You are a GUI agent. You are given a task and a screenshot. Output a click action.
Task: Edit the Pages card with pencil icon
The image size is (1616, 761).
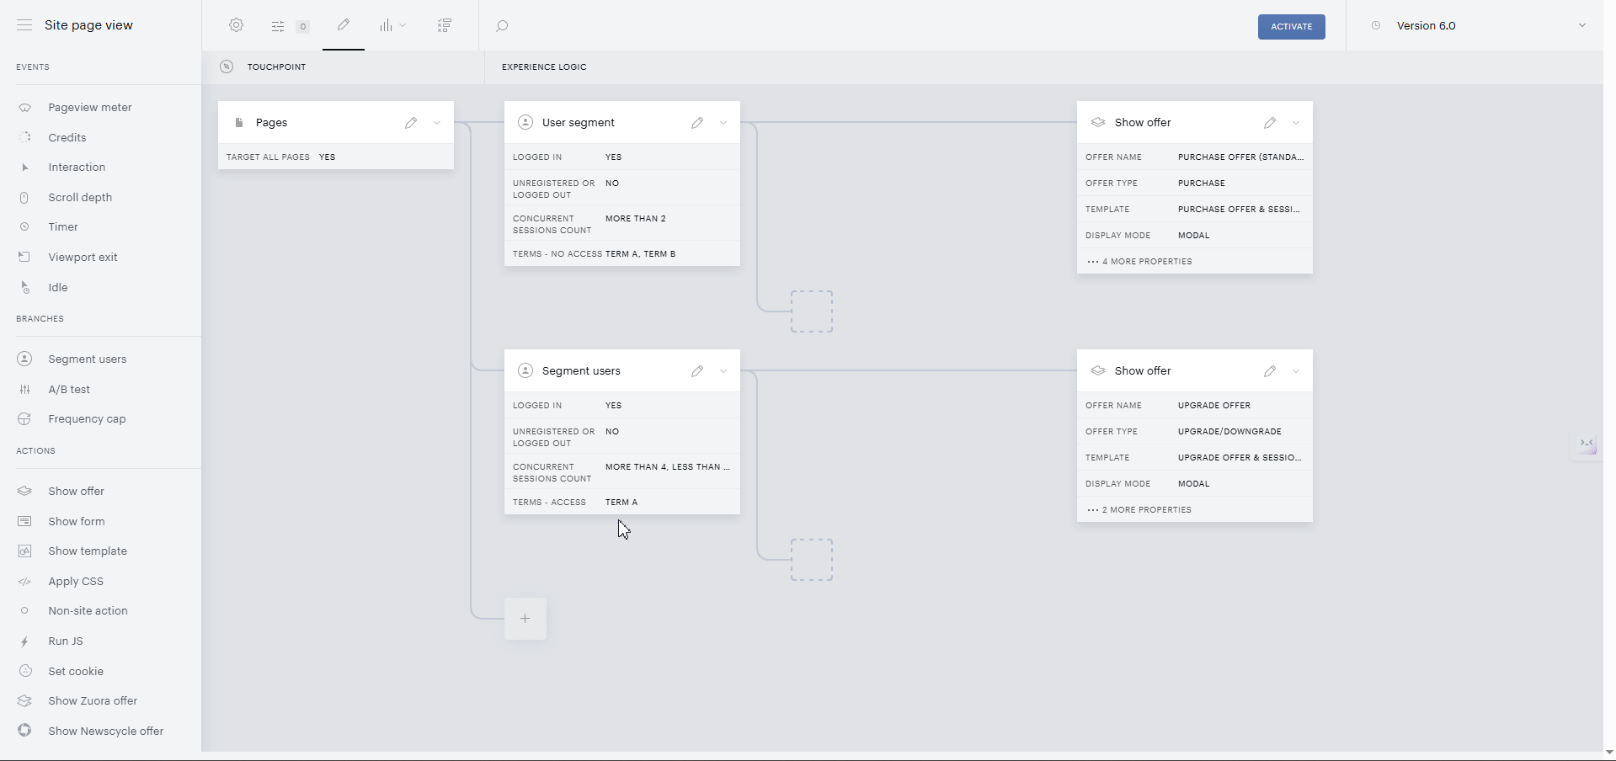pos(411,123)
